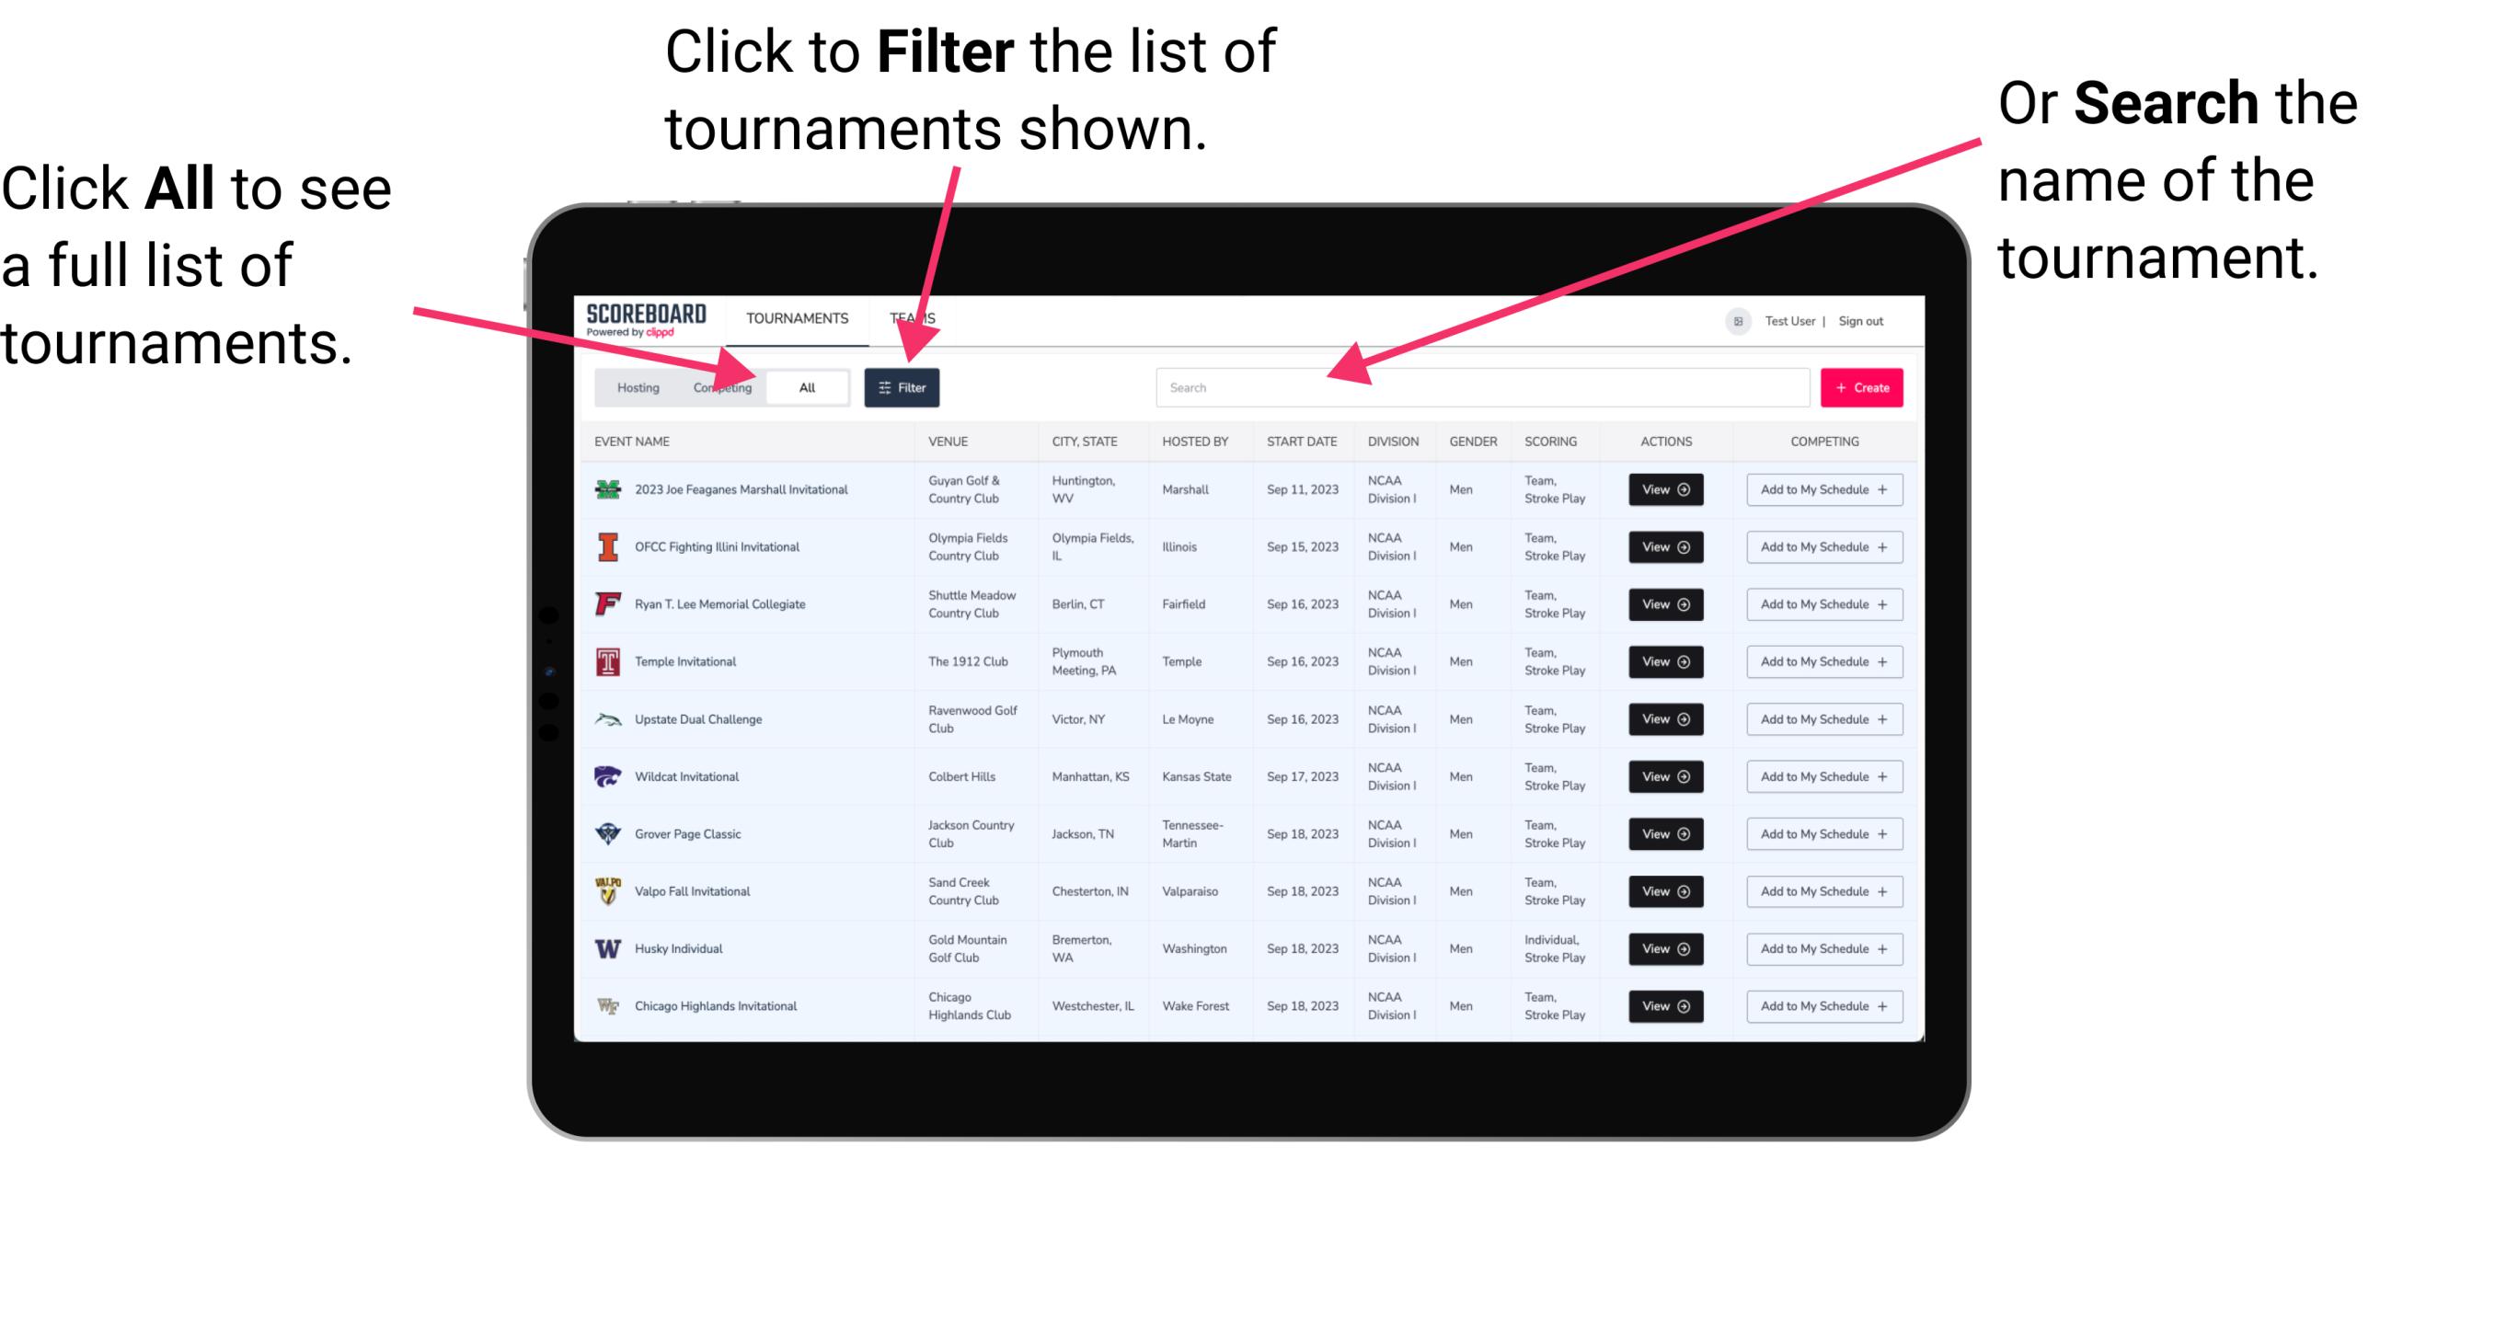Click the Marshall team logo icon
The width and height of the screenshot is (2495, 1342).
(x=610, y=489)
